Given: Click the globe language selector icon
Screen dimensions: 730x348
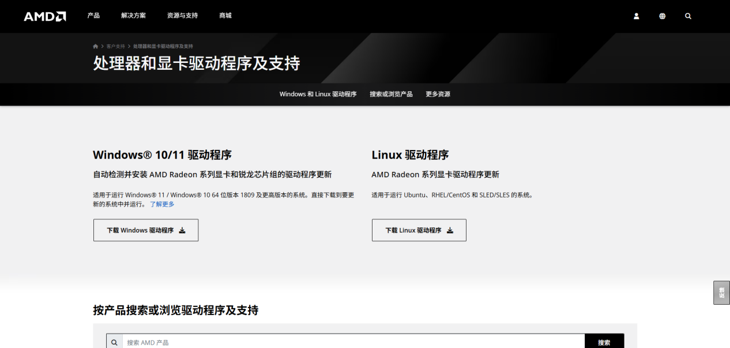Looking at the screenshot, I should pyautogui.click(x=662, y=16).
